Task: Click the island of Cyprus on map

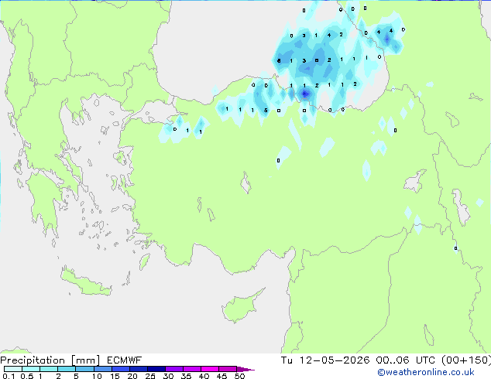Action: (x=241, y=307)
